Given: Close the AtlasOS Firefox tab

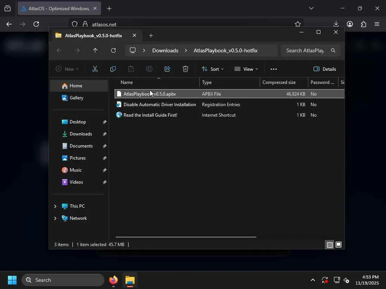Looking at the screenshot, I should (x=95, y=8).
